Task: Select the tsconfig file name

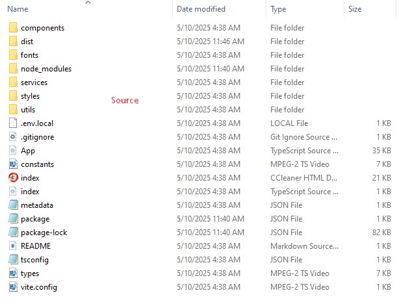Action: click(34, 260)
